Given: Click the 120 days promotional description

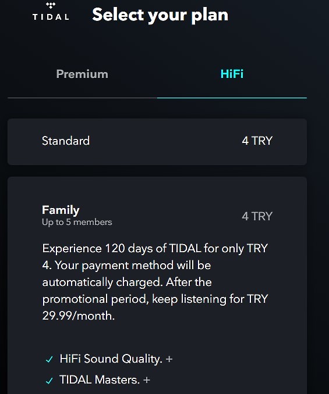Looking at the screenshot, I should (x=155, y=282).
